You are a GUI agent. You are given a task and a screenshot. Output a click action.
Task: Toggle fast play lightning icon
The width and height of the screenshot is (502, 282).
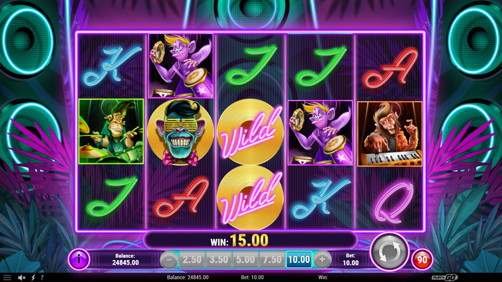(33, 277)
